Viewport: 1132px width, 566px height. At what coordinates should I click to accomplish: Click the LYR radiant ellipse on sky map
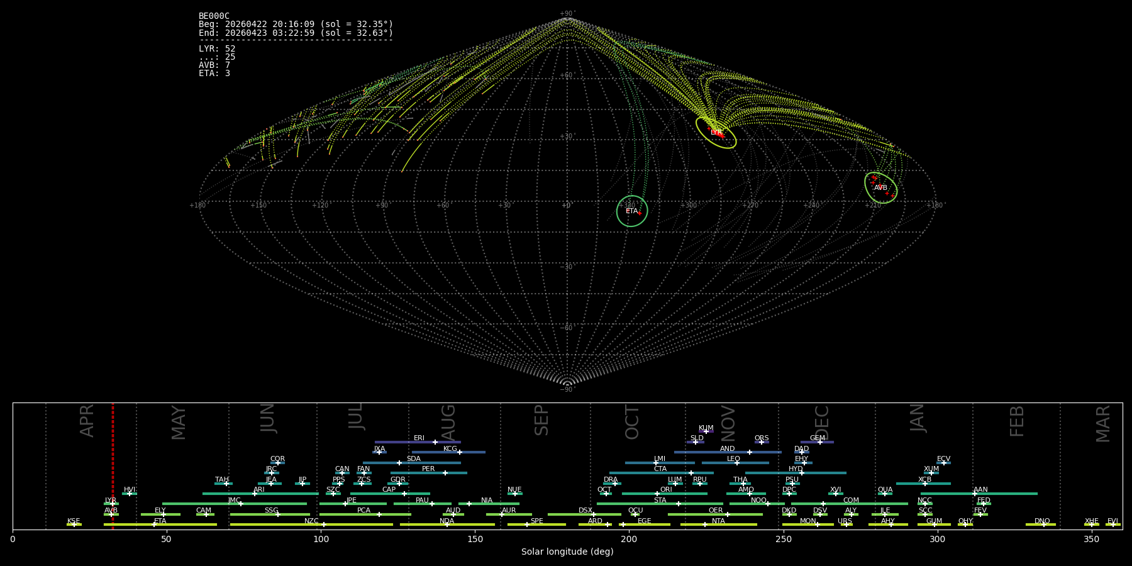click(716, 133)
